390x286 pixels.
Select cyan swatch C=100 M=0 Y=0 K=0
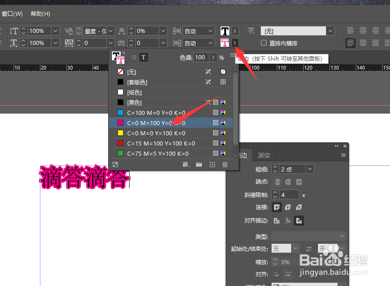tap(171, 113)
